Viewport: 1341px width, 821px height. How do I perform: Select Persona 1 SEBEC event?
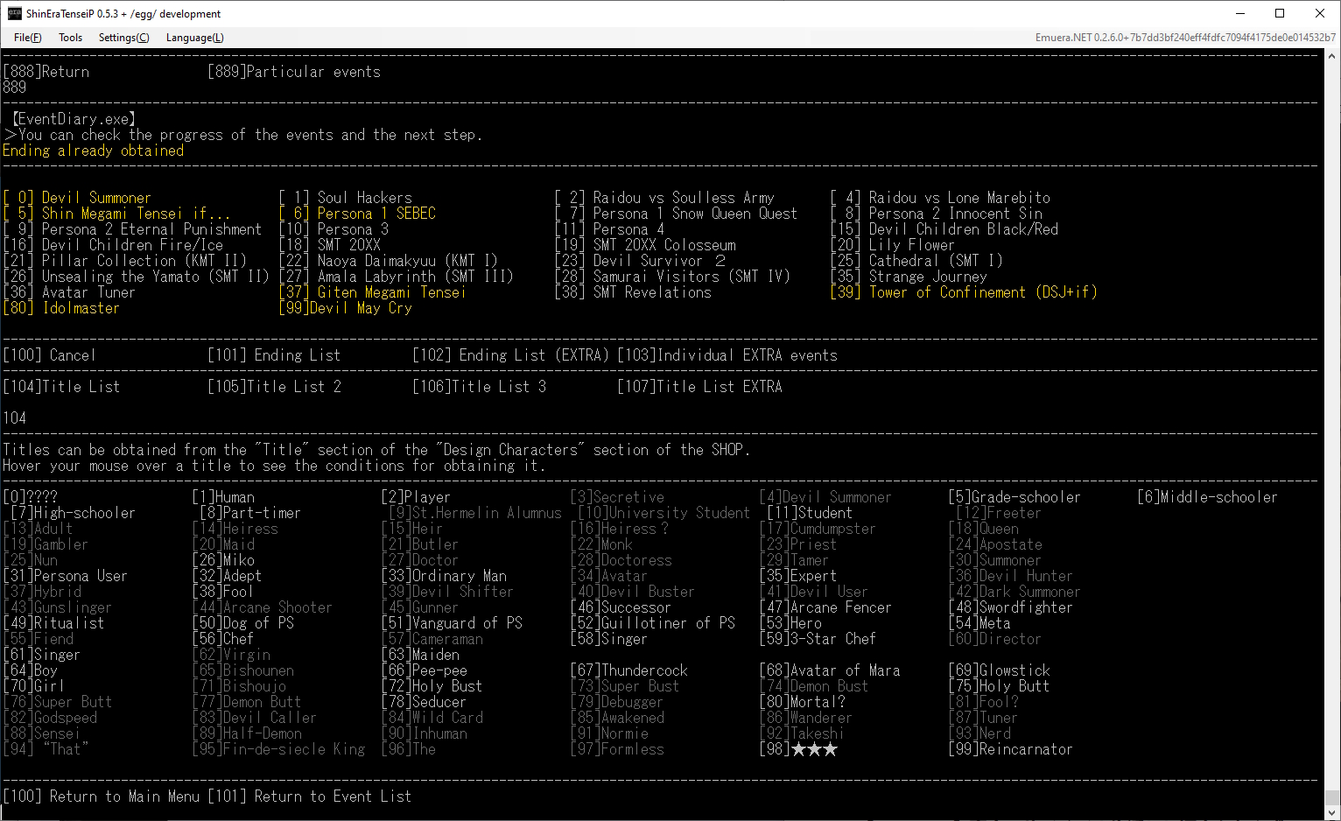click(x=357, y=214)
